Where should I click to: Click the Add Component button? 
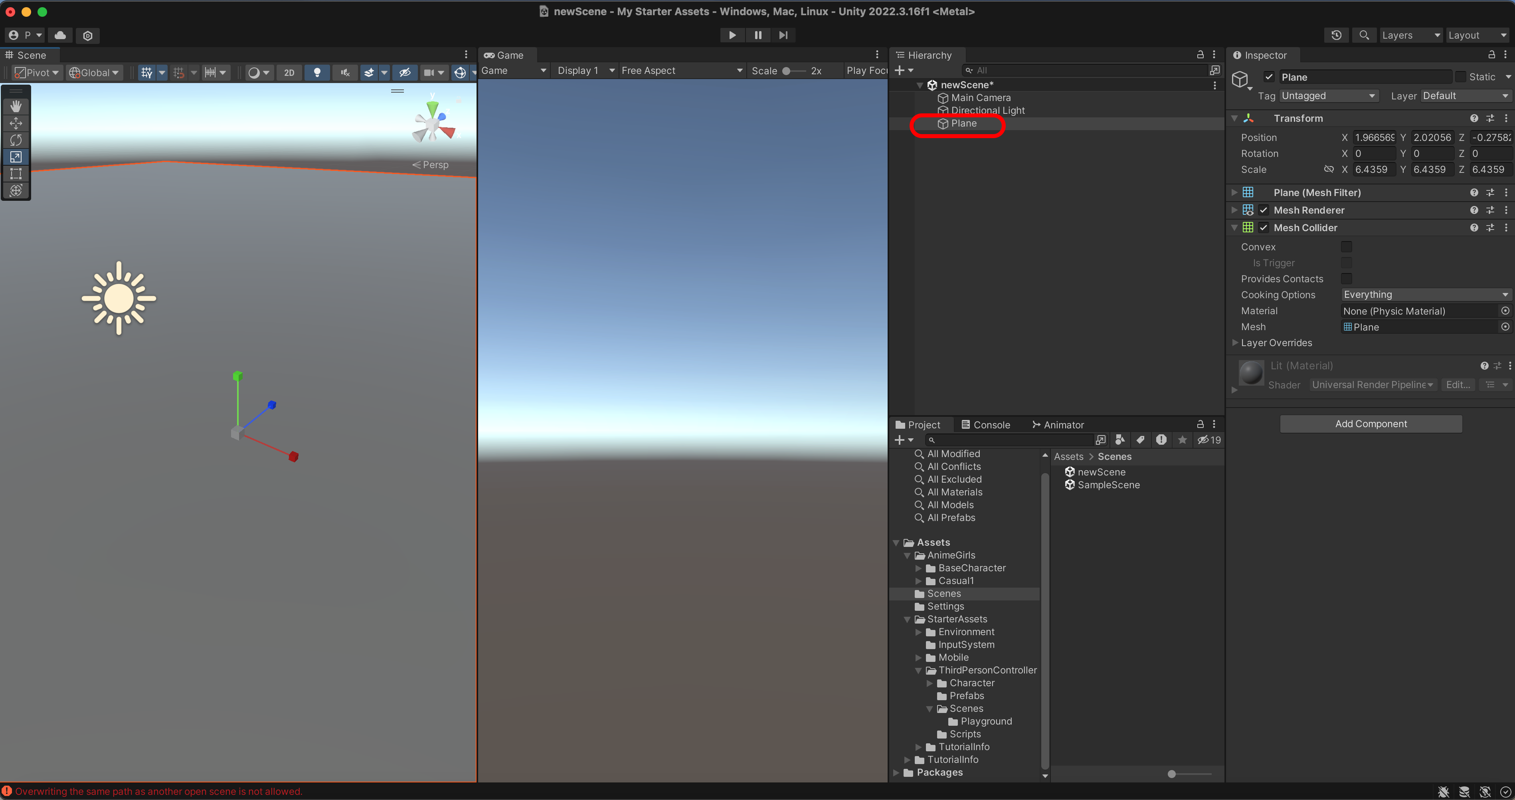[x=1370, y=424]
